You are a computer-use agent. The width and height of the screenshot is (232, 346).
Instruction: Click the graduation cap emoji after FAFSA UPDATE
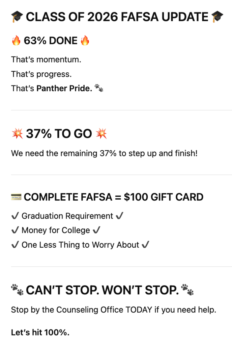pos(217,17)
